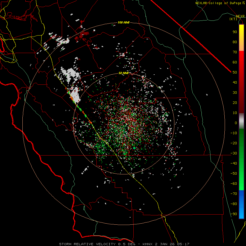Click the -10 value on the velocity scale
The image size is (246, 246).
(x=234, y=133)
